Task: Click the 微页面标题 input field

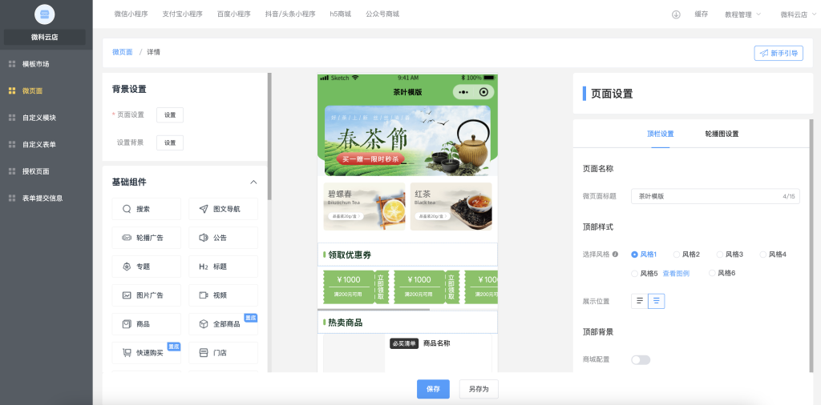Action: (x=706, y=196)
